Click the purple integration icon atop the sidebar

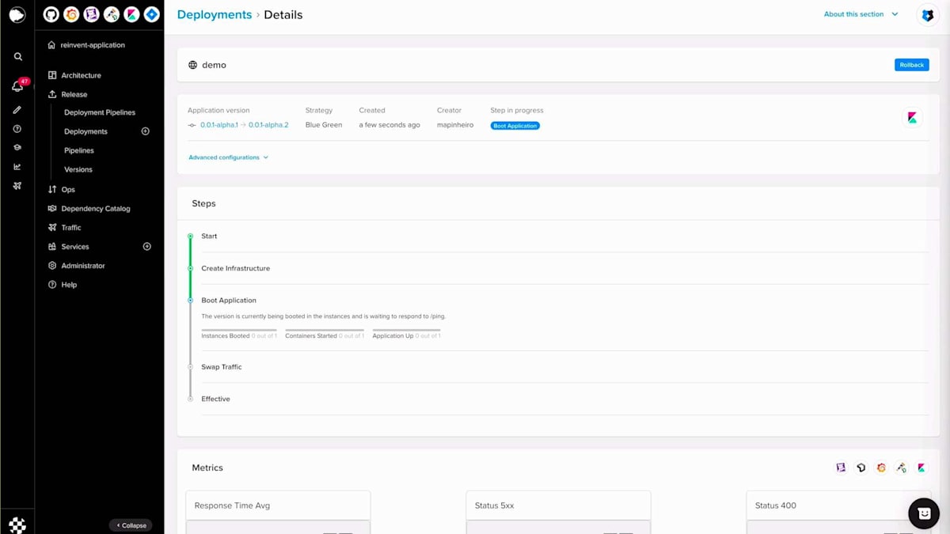(91, 14)
